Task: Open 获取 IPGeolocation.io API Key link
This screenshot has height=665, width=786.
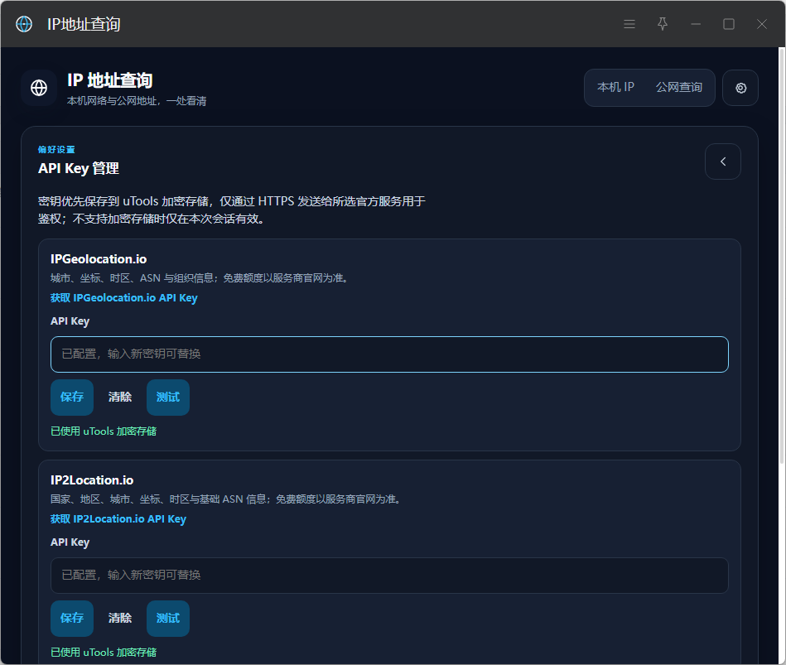Action: 123,297
